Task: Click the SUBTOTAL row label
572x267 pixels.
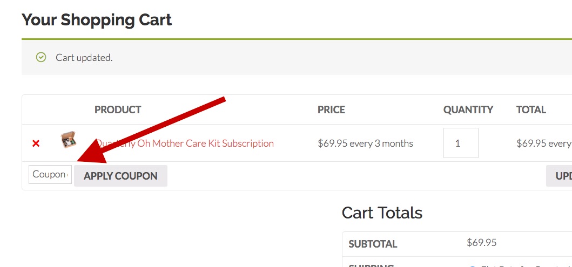Action: pos(373,244)
